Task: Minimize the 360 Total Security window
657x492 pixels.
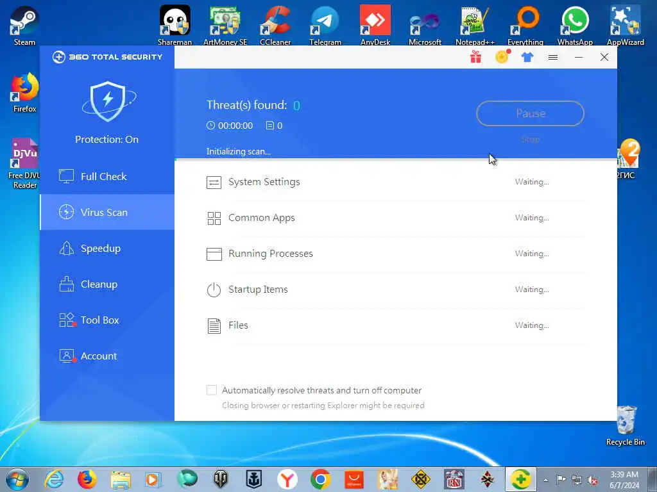Action: pos(579,57)
